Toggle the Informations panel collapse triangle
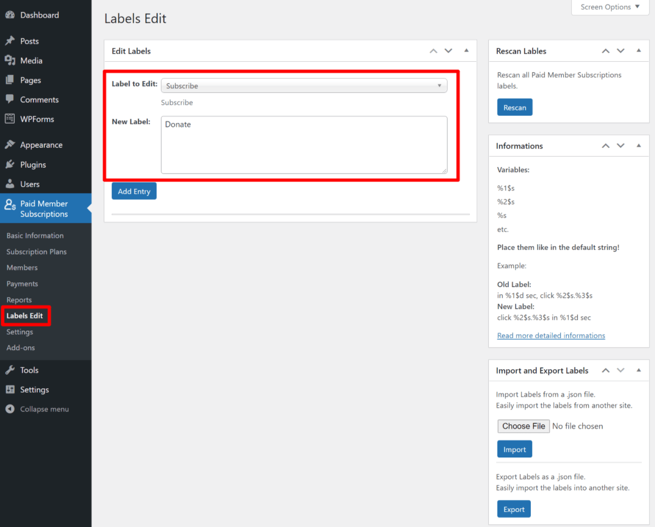 tap(638, 146)
